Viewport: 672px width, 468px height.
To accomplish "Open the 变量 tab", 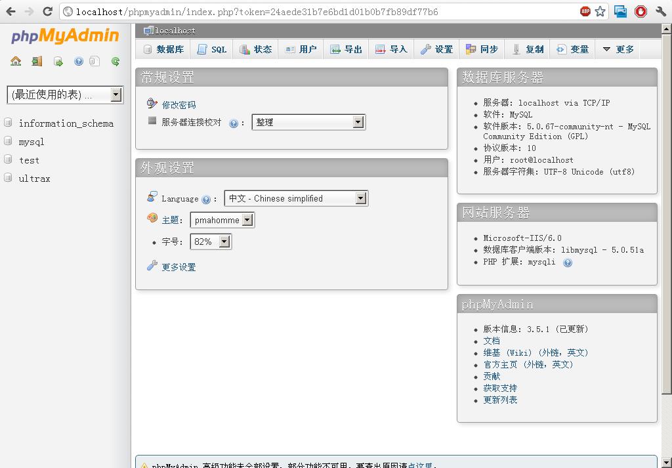I will 573,49.
